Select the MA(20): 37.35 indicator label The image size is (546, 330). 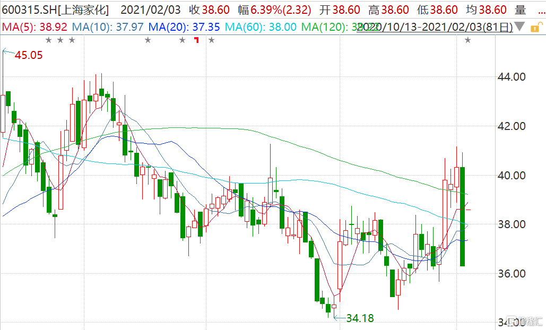[184, 27]
